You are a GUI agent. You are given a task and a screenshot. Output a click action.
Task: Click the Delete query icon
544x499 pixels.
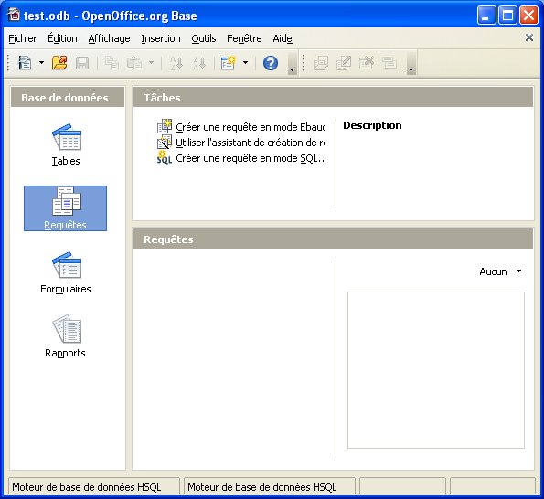(x=367, y=63)
